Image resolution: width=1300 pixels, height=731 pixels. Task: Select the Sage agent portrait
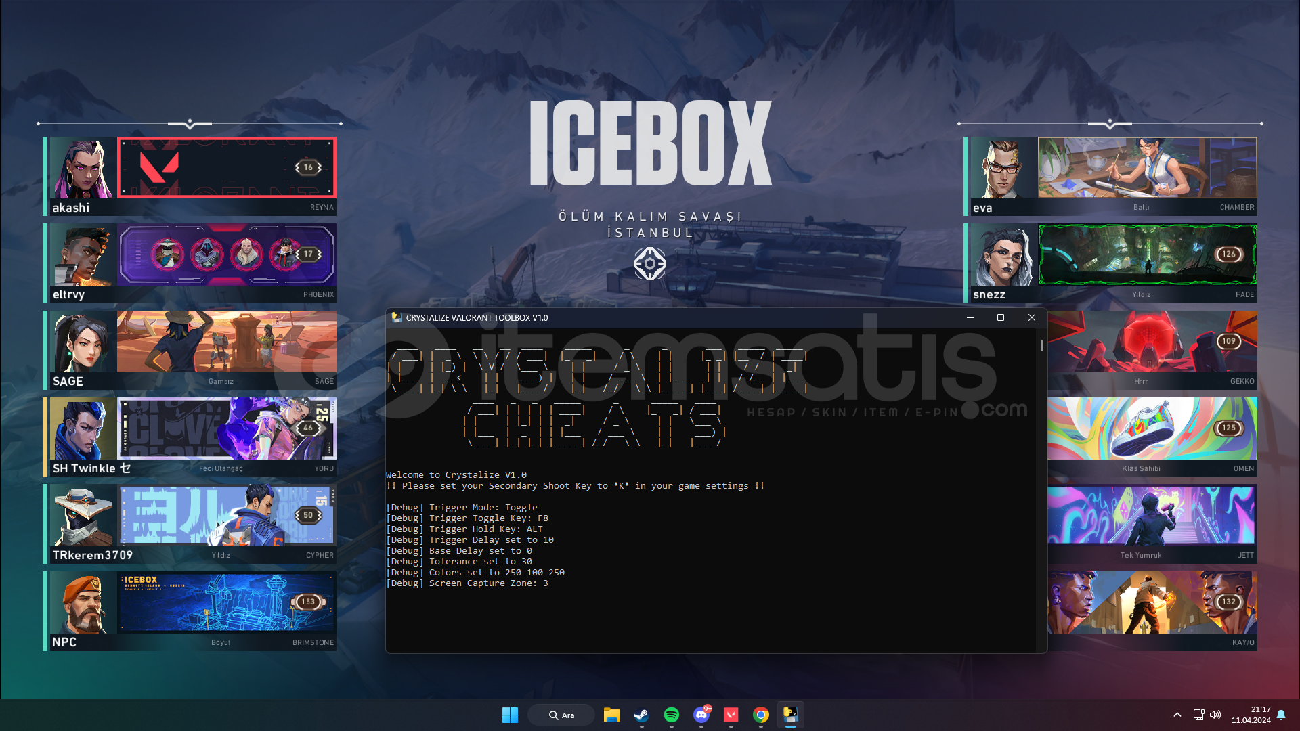coord(83,342)
